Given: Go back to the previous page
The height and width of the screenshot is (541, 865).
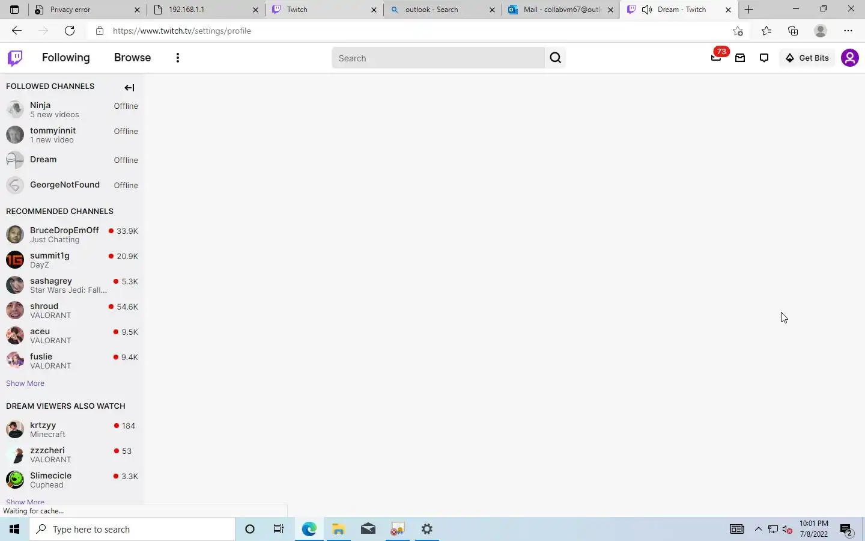Looking at the screenshot, I should tap(17, 31).
